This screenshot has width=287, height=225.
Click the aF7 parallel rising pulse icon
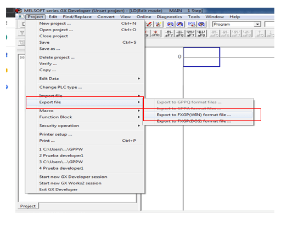coord(190,34)
